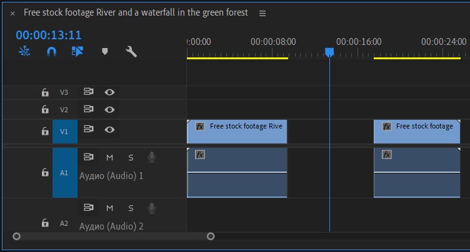The height and width of the screenshot is (252, 470).
Task: Enable voice-over record microphone on A1
Action: 151,157
